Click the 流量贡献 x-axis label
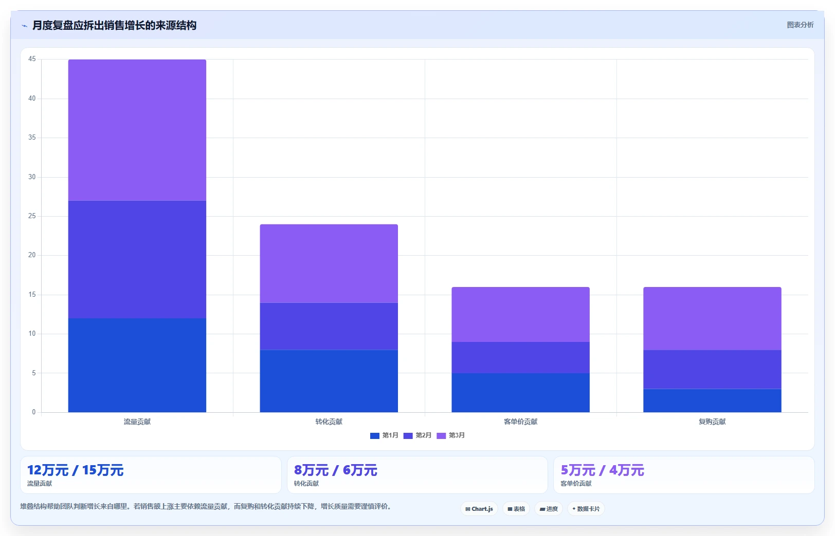 [x=137, y=422]
